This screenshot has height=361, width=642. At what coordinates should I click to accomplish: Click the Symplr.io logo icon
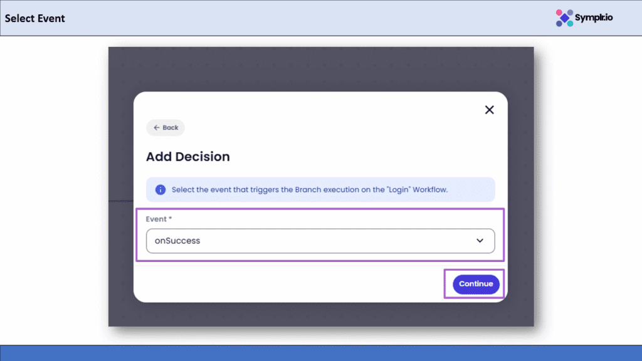(x=564, y=18)
